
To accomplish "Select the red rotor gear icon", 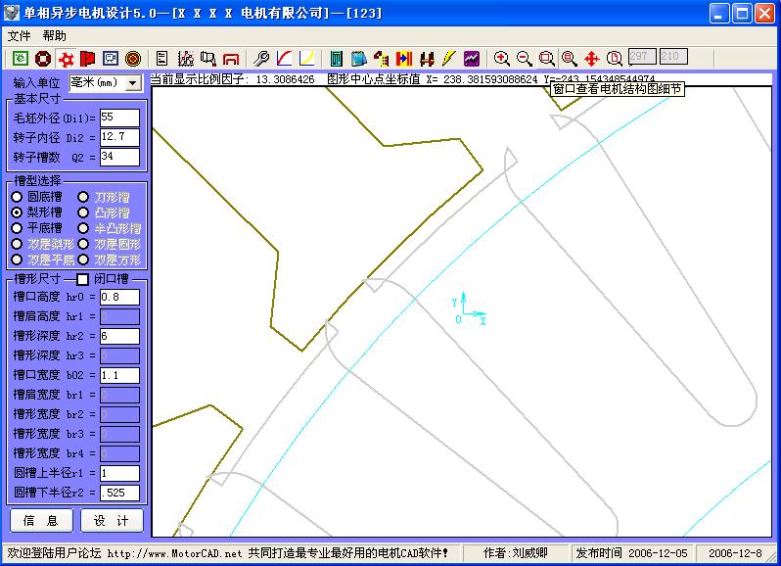I will pyautogui.click(x=66, y=59).
